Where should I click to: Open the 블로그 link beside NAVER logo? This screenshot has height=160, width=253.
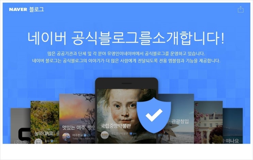pyautogui.click(x=36, y=9)
